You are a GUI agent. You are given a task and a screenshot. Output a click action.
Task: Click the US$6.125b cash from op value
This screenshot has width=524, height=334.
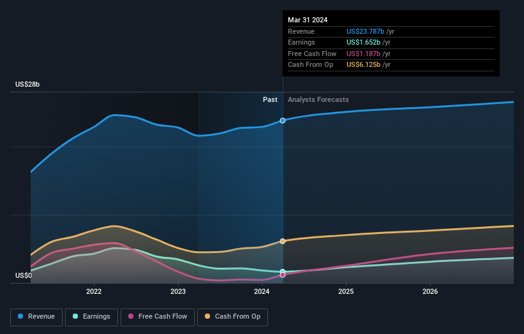pos(363,65)
